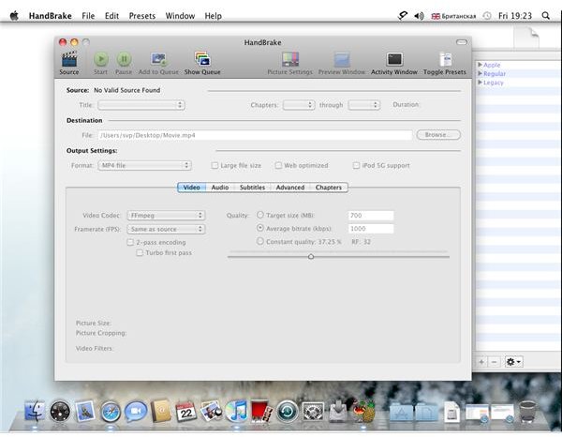Launch Safari from the Dock

point(111,412)
